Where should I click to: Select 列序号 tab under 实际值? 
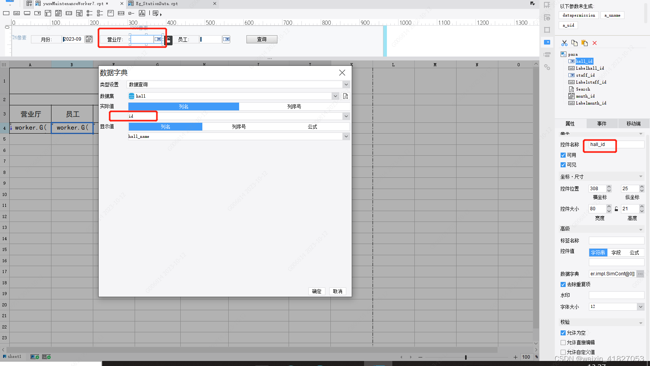(294, 107)
